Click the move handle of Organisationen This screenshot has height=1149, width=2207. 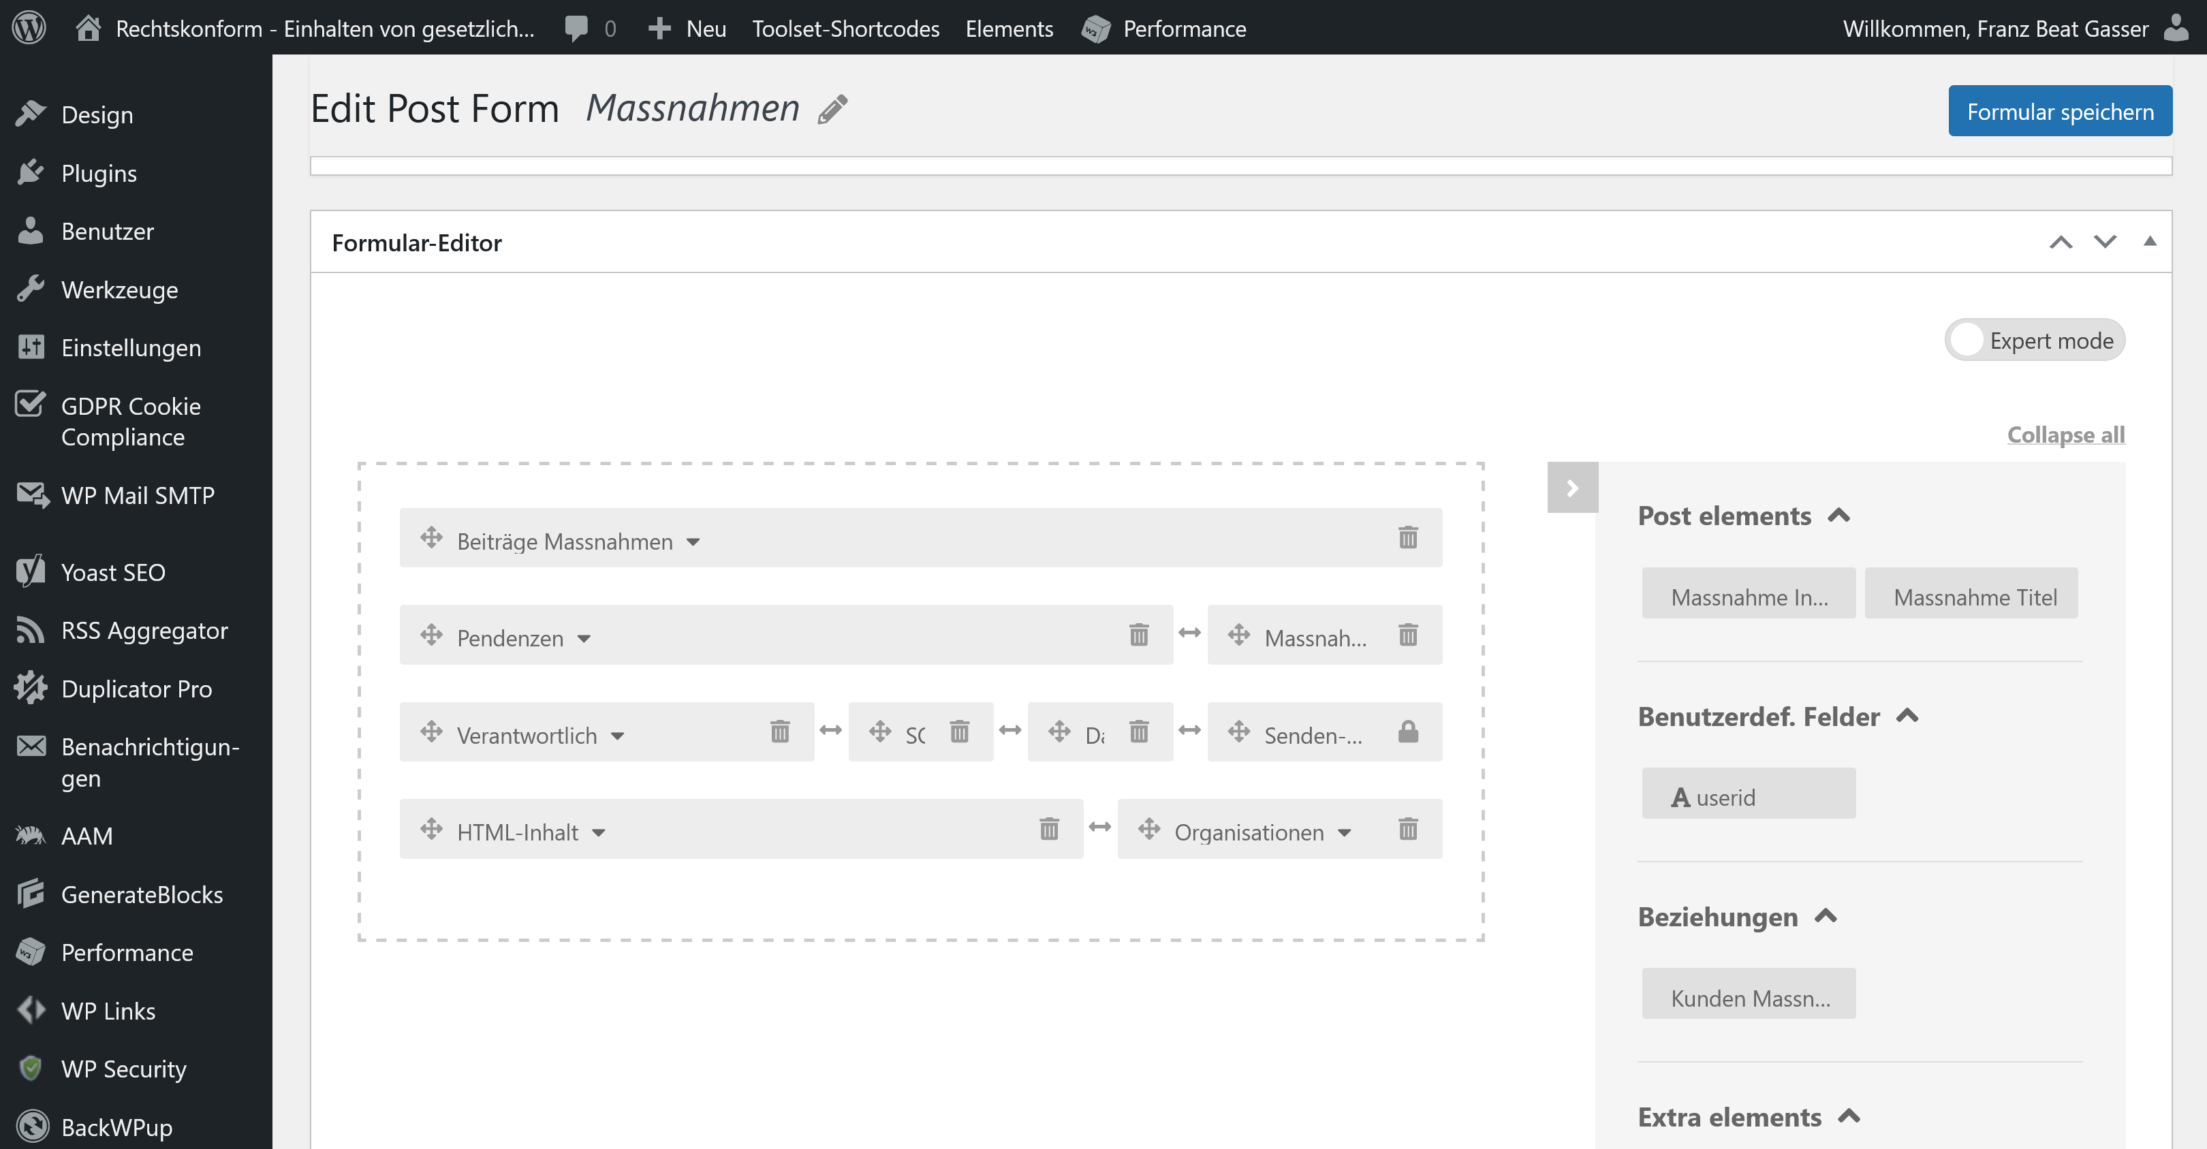[1149, 829]
